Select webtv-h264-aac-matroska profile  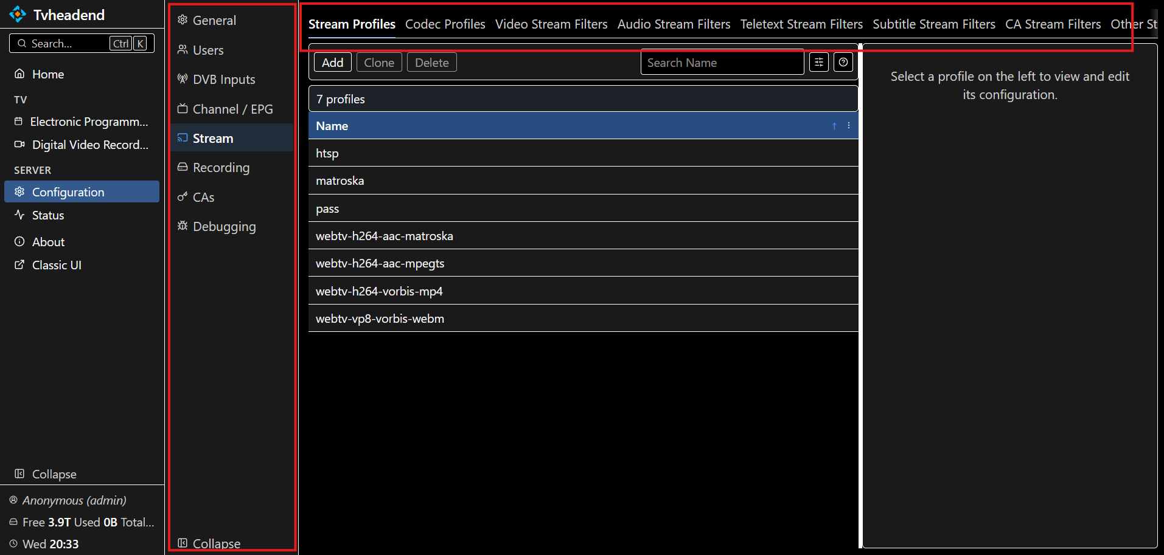point(584,236)
